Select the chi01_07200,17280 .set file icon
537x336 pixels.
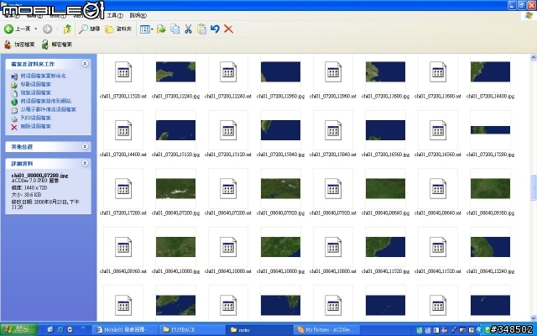point(123,188)
